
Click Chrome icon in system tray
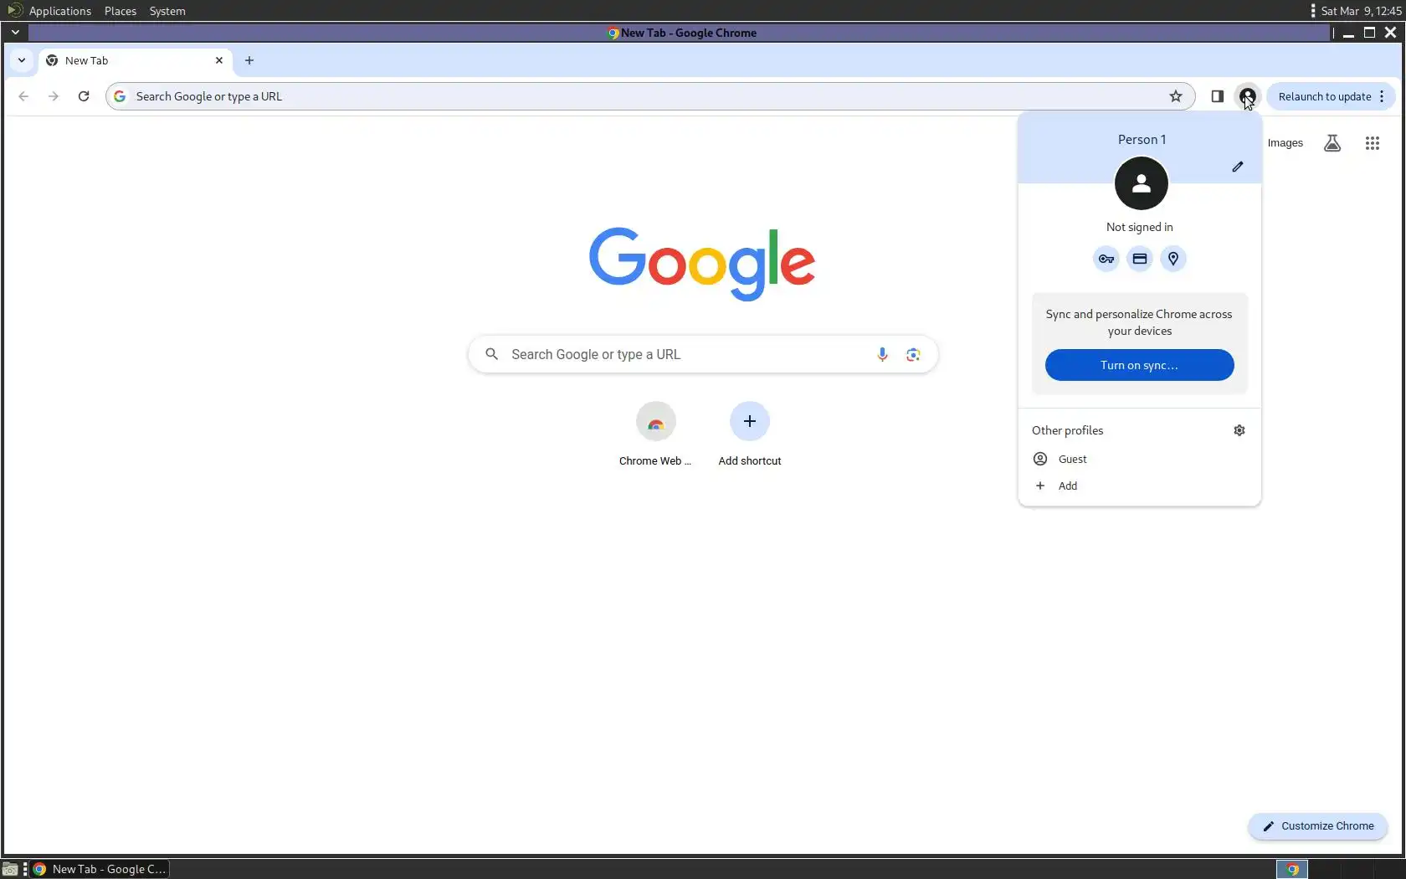[x=1292, y=870]
